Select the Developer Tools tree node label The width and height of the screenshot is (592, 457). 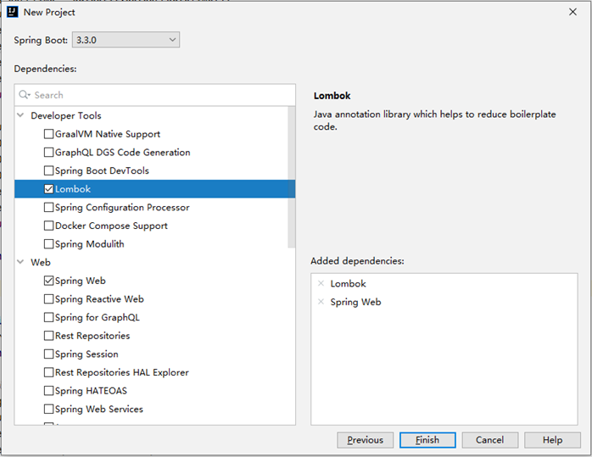tap(66, 115)
